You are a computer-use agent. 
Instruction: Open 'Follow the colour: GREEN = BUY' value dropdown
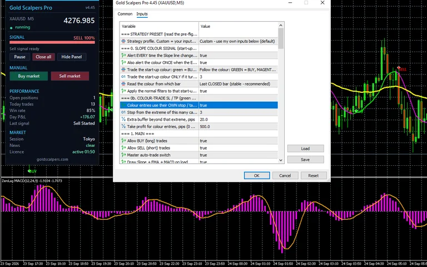239,70
